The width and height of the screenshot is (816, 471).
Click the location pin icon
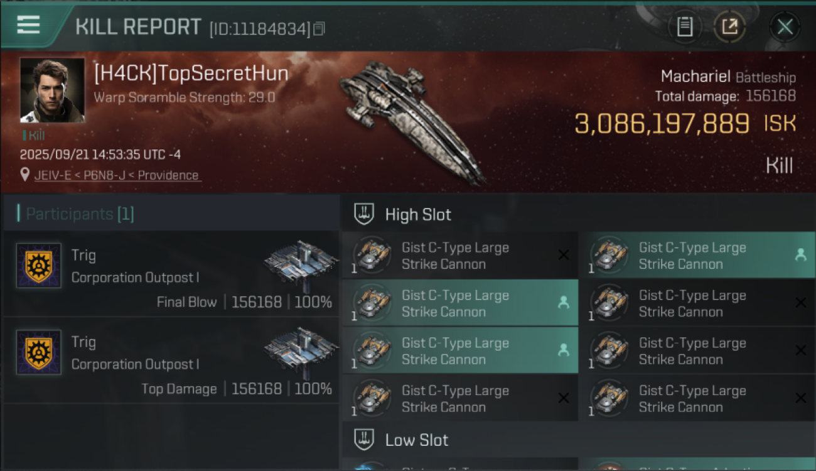pyautogui.click(x=24, y=175)
